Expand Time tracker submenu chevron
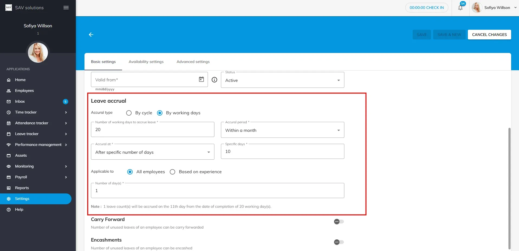Viewport: 519px width, 251px height. (x=66, y=112)
